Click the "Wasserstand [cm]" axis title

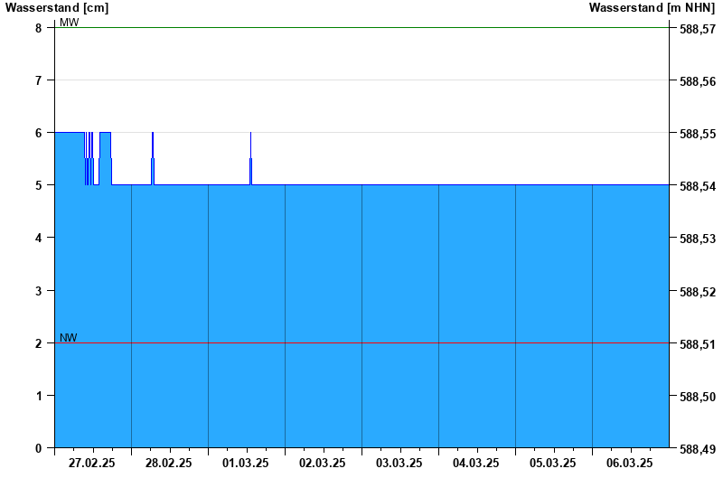tap(57, 8)
